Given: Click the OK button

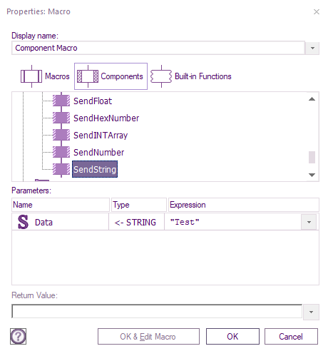Looking at the screenshot, I should point(232,336).
